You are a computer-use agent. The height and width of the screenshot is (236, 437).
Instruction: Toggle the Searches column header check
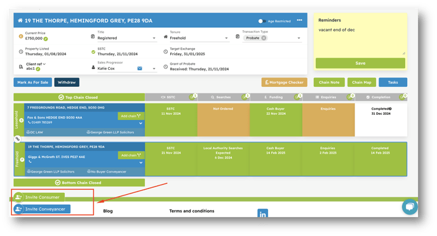244,97
